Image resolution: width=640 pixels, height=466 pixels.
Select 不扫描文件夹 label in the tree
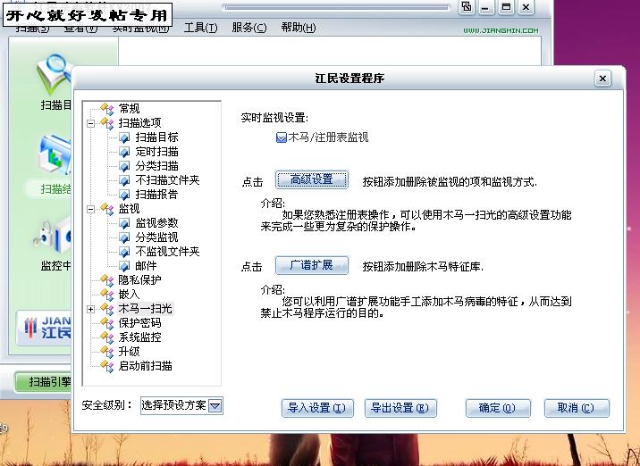pyautogui.click(x=167, y=180)
